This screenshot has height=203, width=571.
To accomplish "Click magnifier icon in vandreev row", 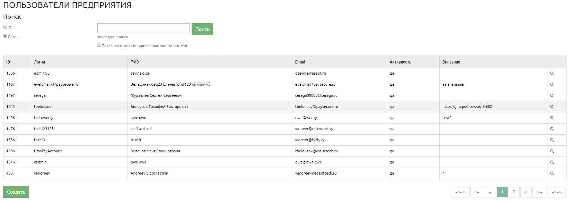I will pyautogui.click(x=552, y=174).
